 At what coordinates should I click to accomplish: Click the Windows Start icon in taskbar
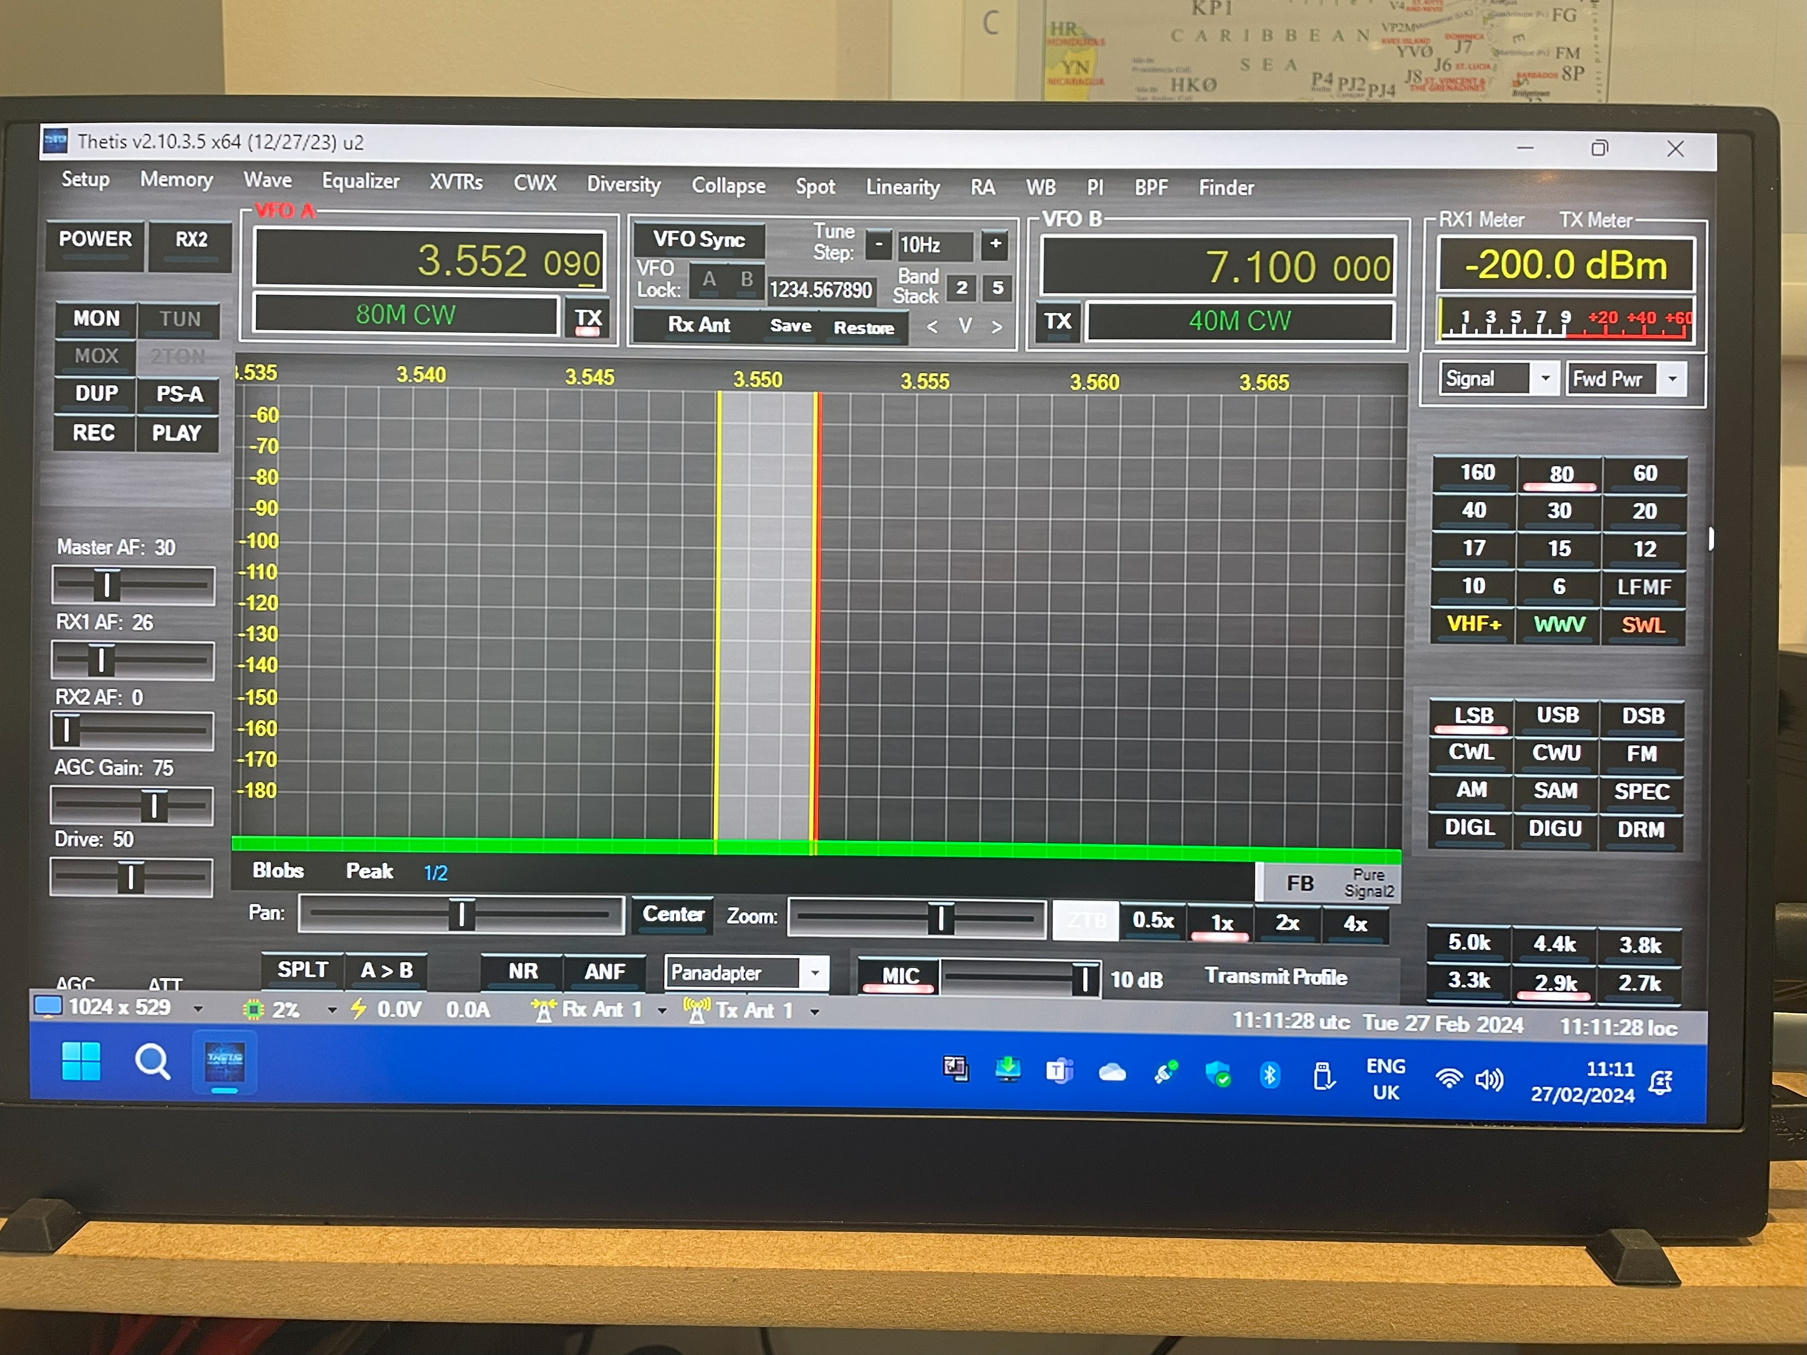click(81, 1061)
